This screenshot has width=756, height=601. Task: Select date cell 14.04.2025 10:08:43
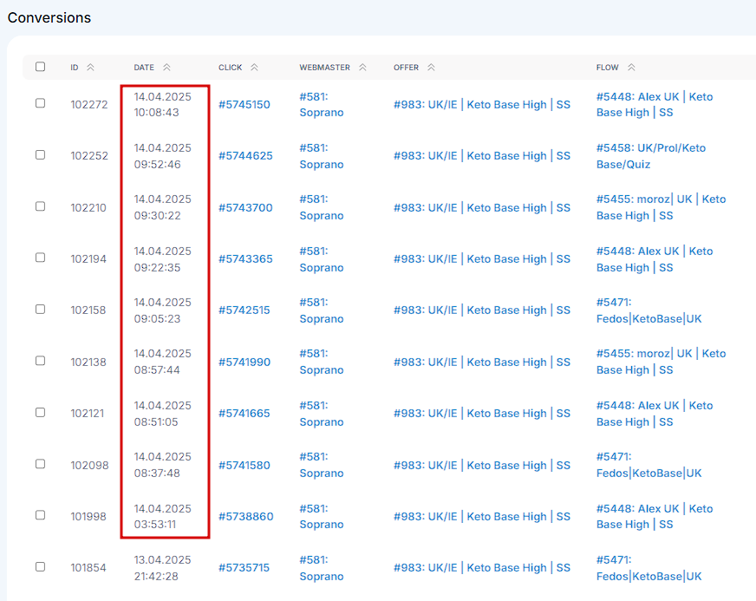click(x=162, y=105)
